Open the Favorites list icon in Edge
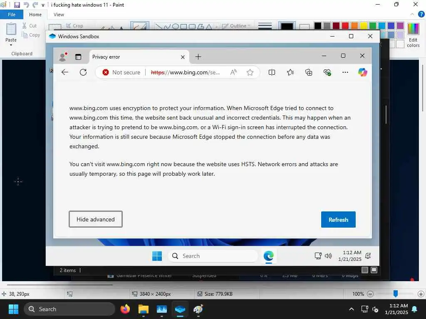Screen dimensions: 426x319 (x=290, y=72)
